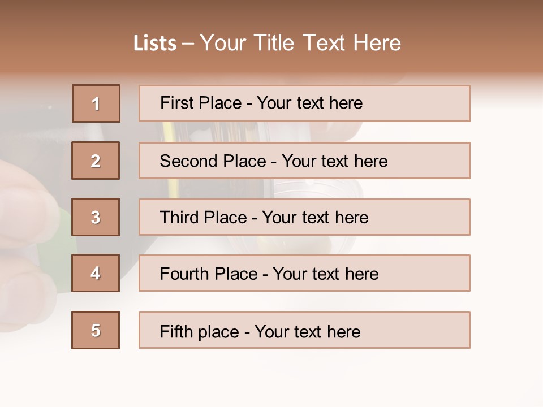
Task: Select the number 2 box
Action: 96,161
